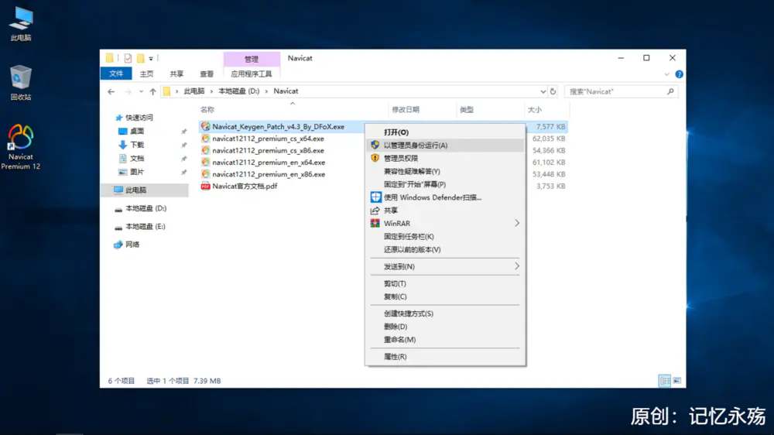774x435 pixels.
Task: Select the Navicat官方文档.pdf file icon
Action: (x=205, y=186)
